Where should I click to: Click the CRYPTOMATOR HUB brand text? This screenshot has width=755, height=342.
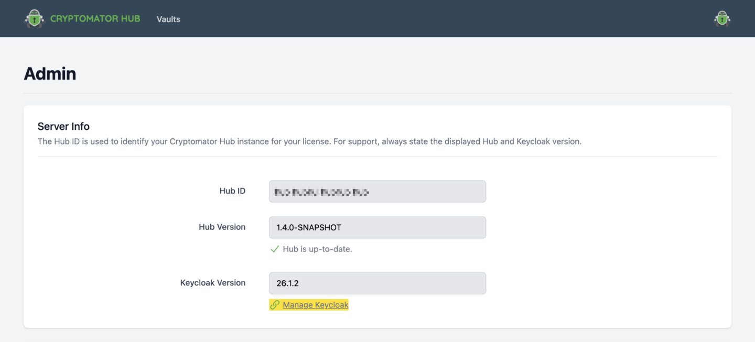[x=95, y=19]
